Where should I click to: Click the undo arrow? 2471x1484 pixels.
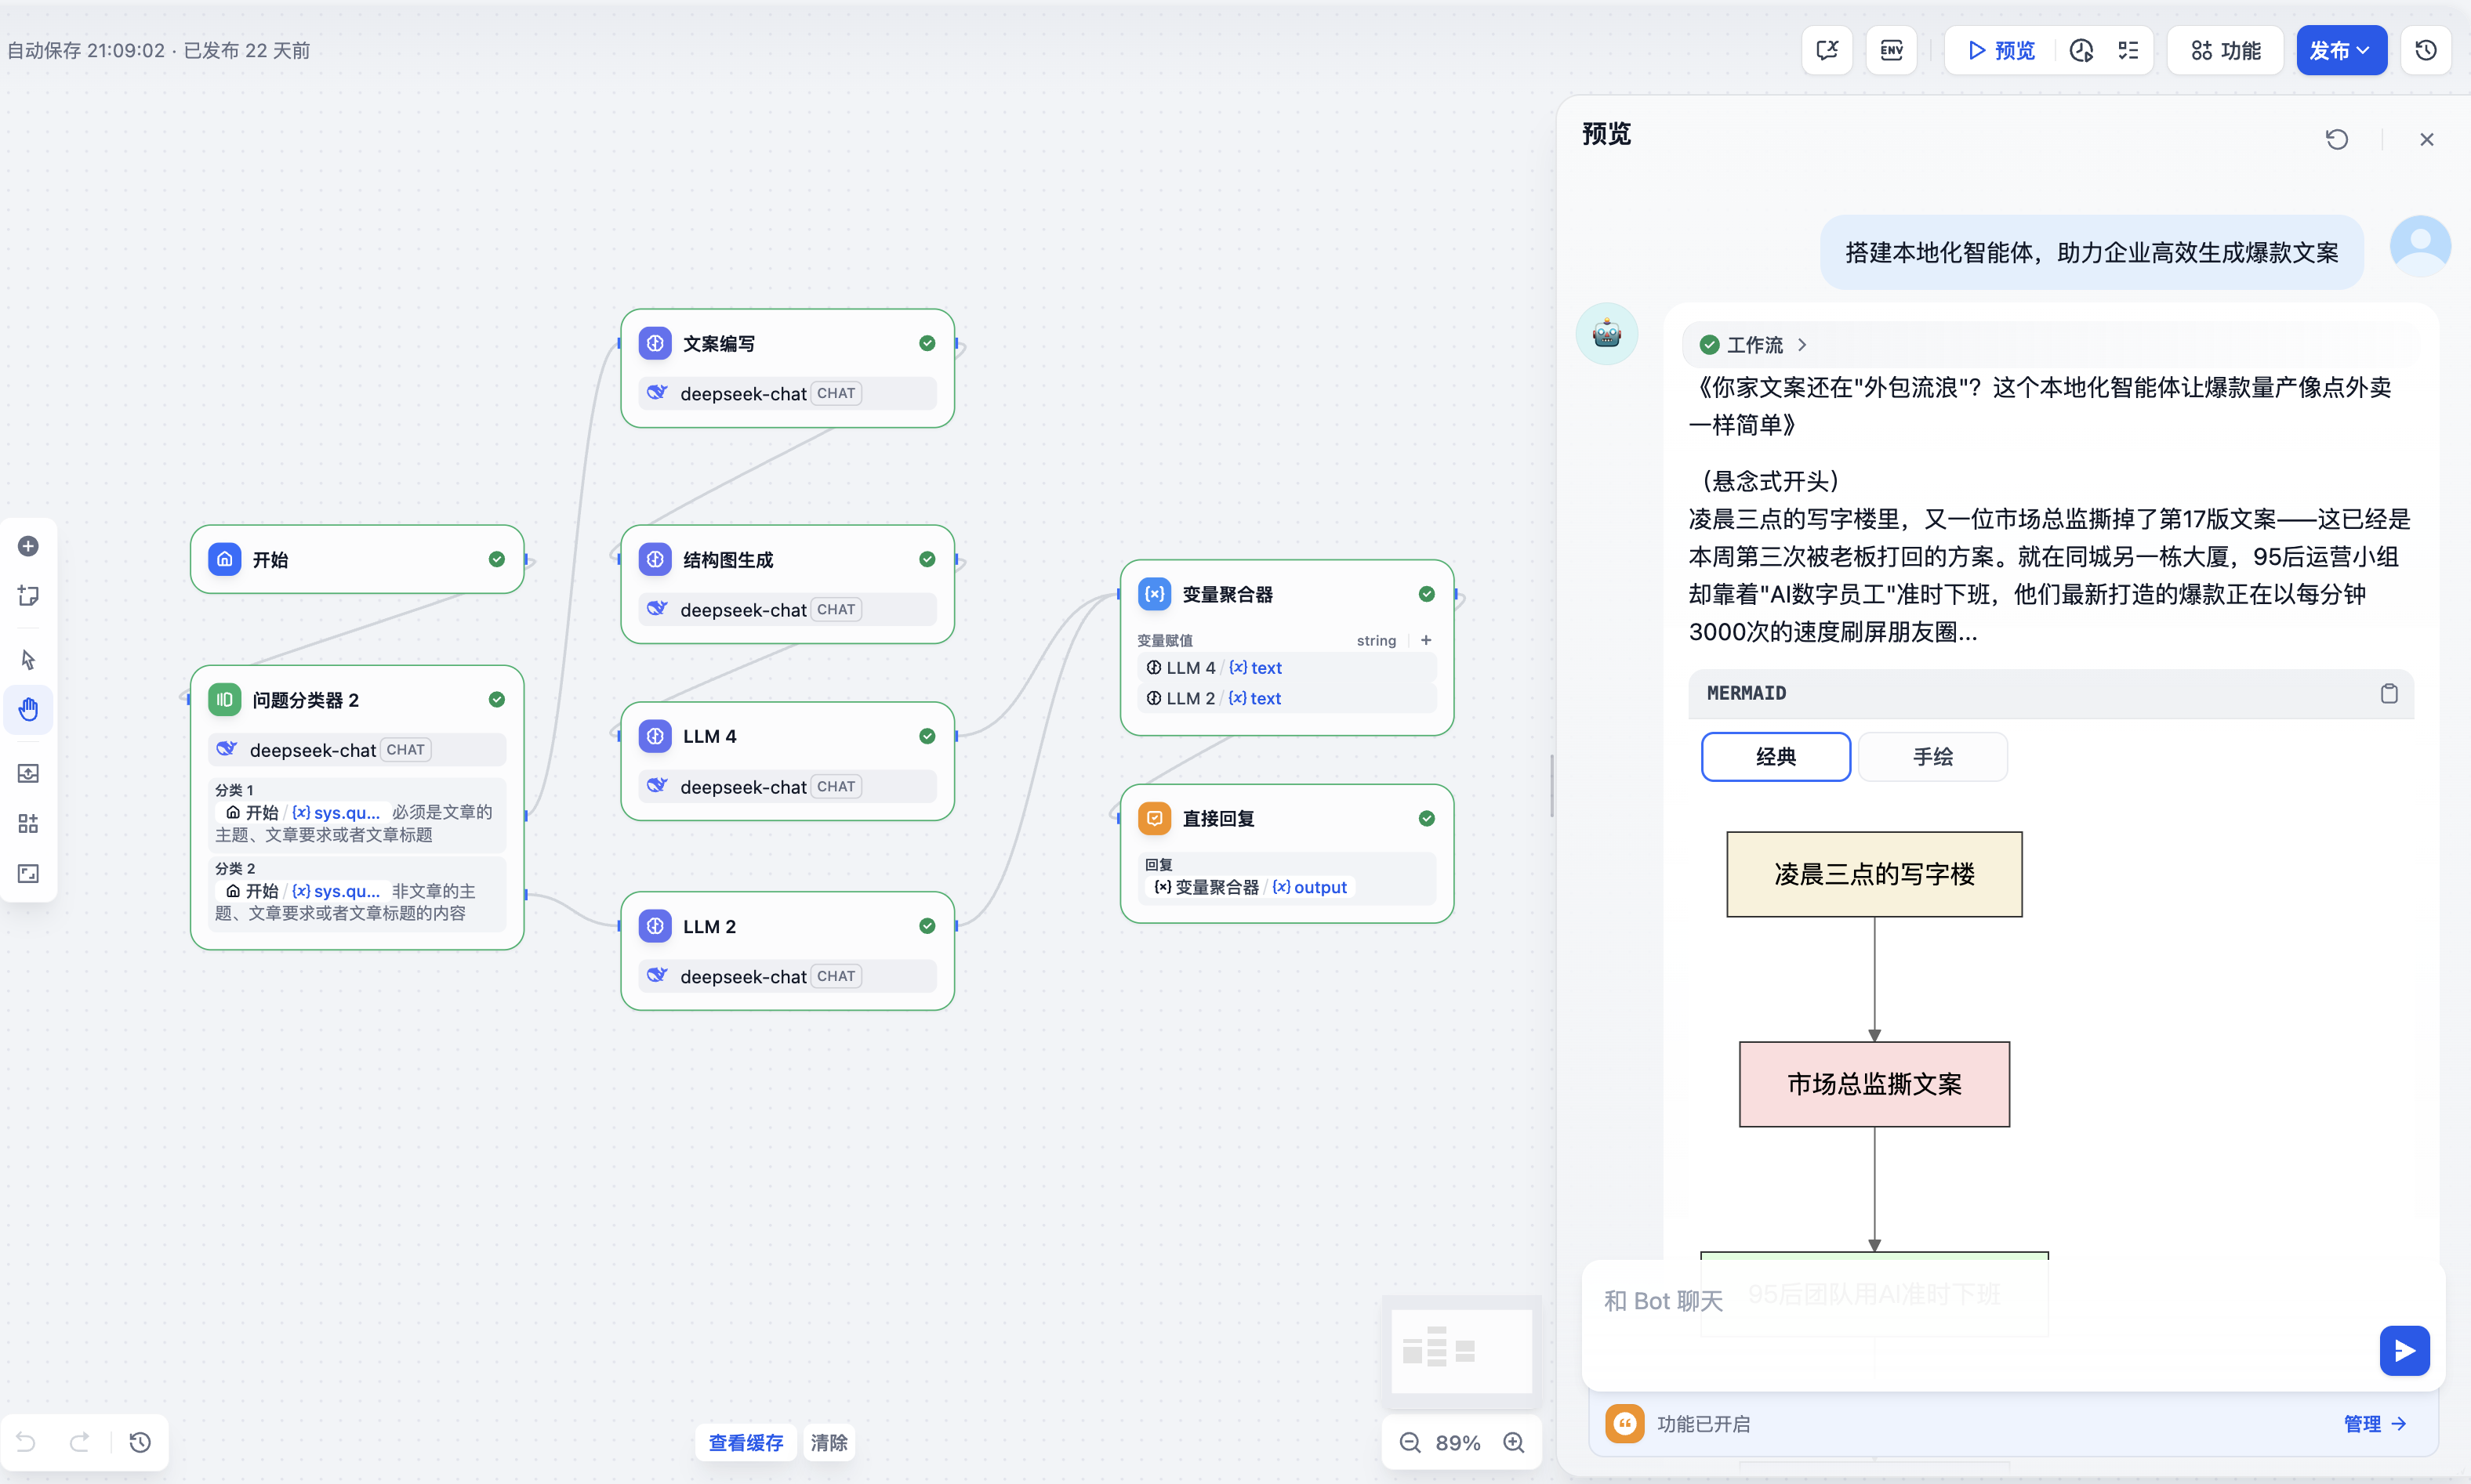(27, 1442)
